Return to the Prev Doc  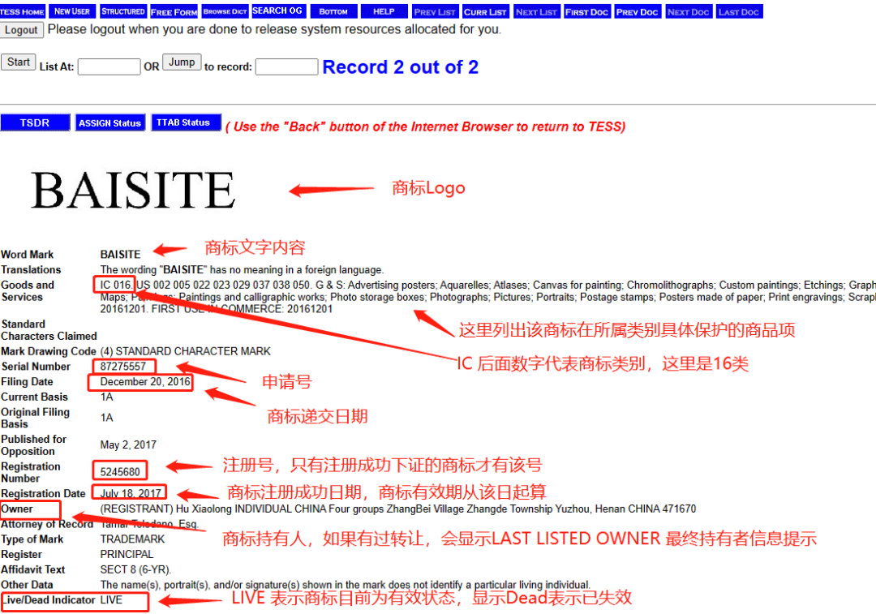click(638, 11)
